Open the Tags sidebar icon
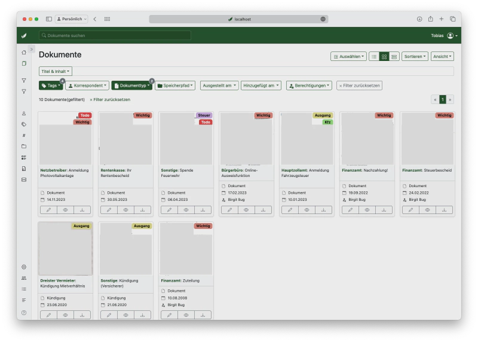This screenshot has height=342, width=478. pyautogui.click(x=24, y=124)
